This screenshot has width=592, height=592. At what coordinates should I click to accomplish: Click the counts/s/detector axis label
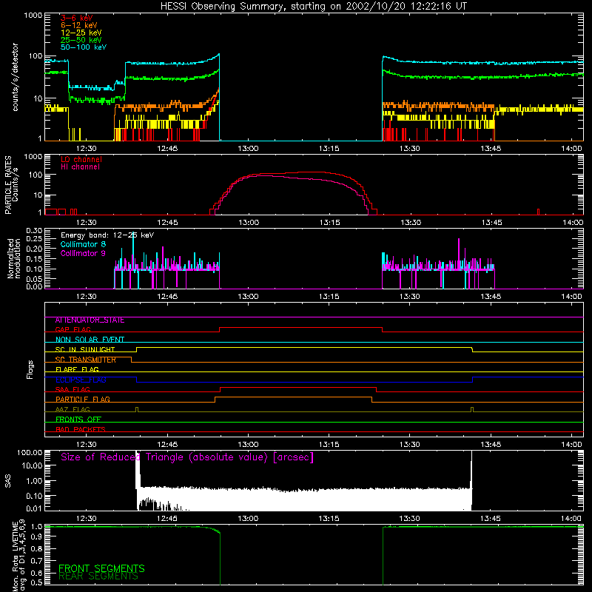tap(15, 77)
